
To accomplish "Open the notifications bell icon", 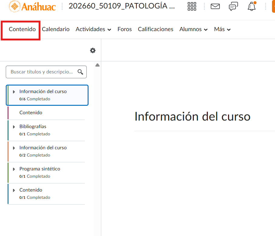I will pos(252,6).
